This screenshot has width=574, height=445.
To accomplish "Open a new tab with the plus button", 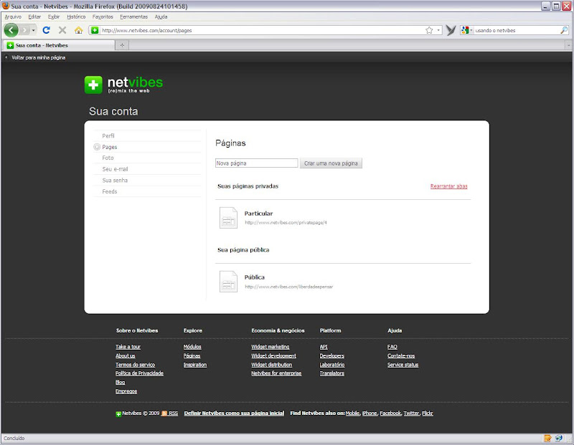I will click(x=122, y=45).
